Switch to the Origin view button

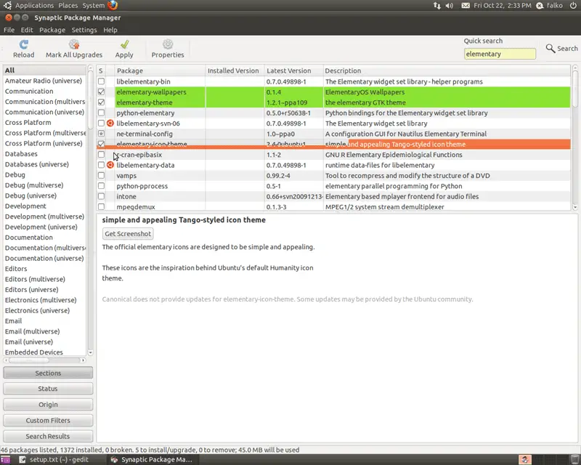tap(48, 405)
